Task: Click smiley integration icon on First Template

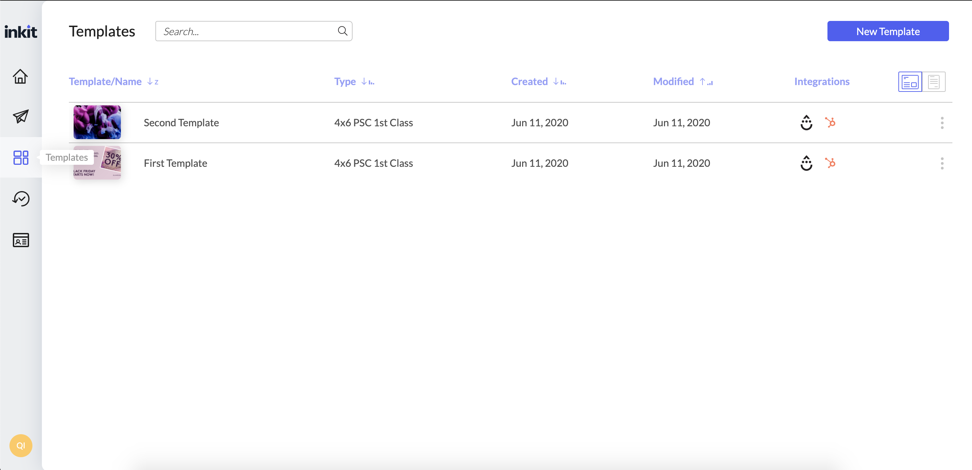Action: tap(807, 163)
